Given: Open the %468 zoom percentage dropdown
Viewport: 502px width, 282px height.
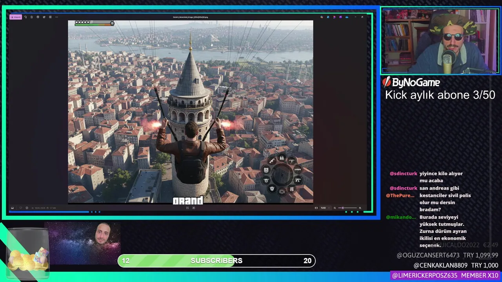Looking at the screenshot, I should (326, 208).
